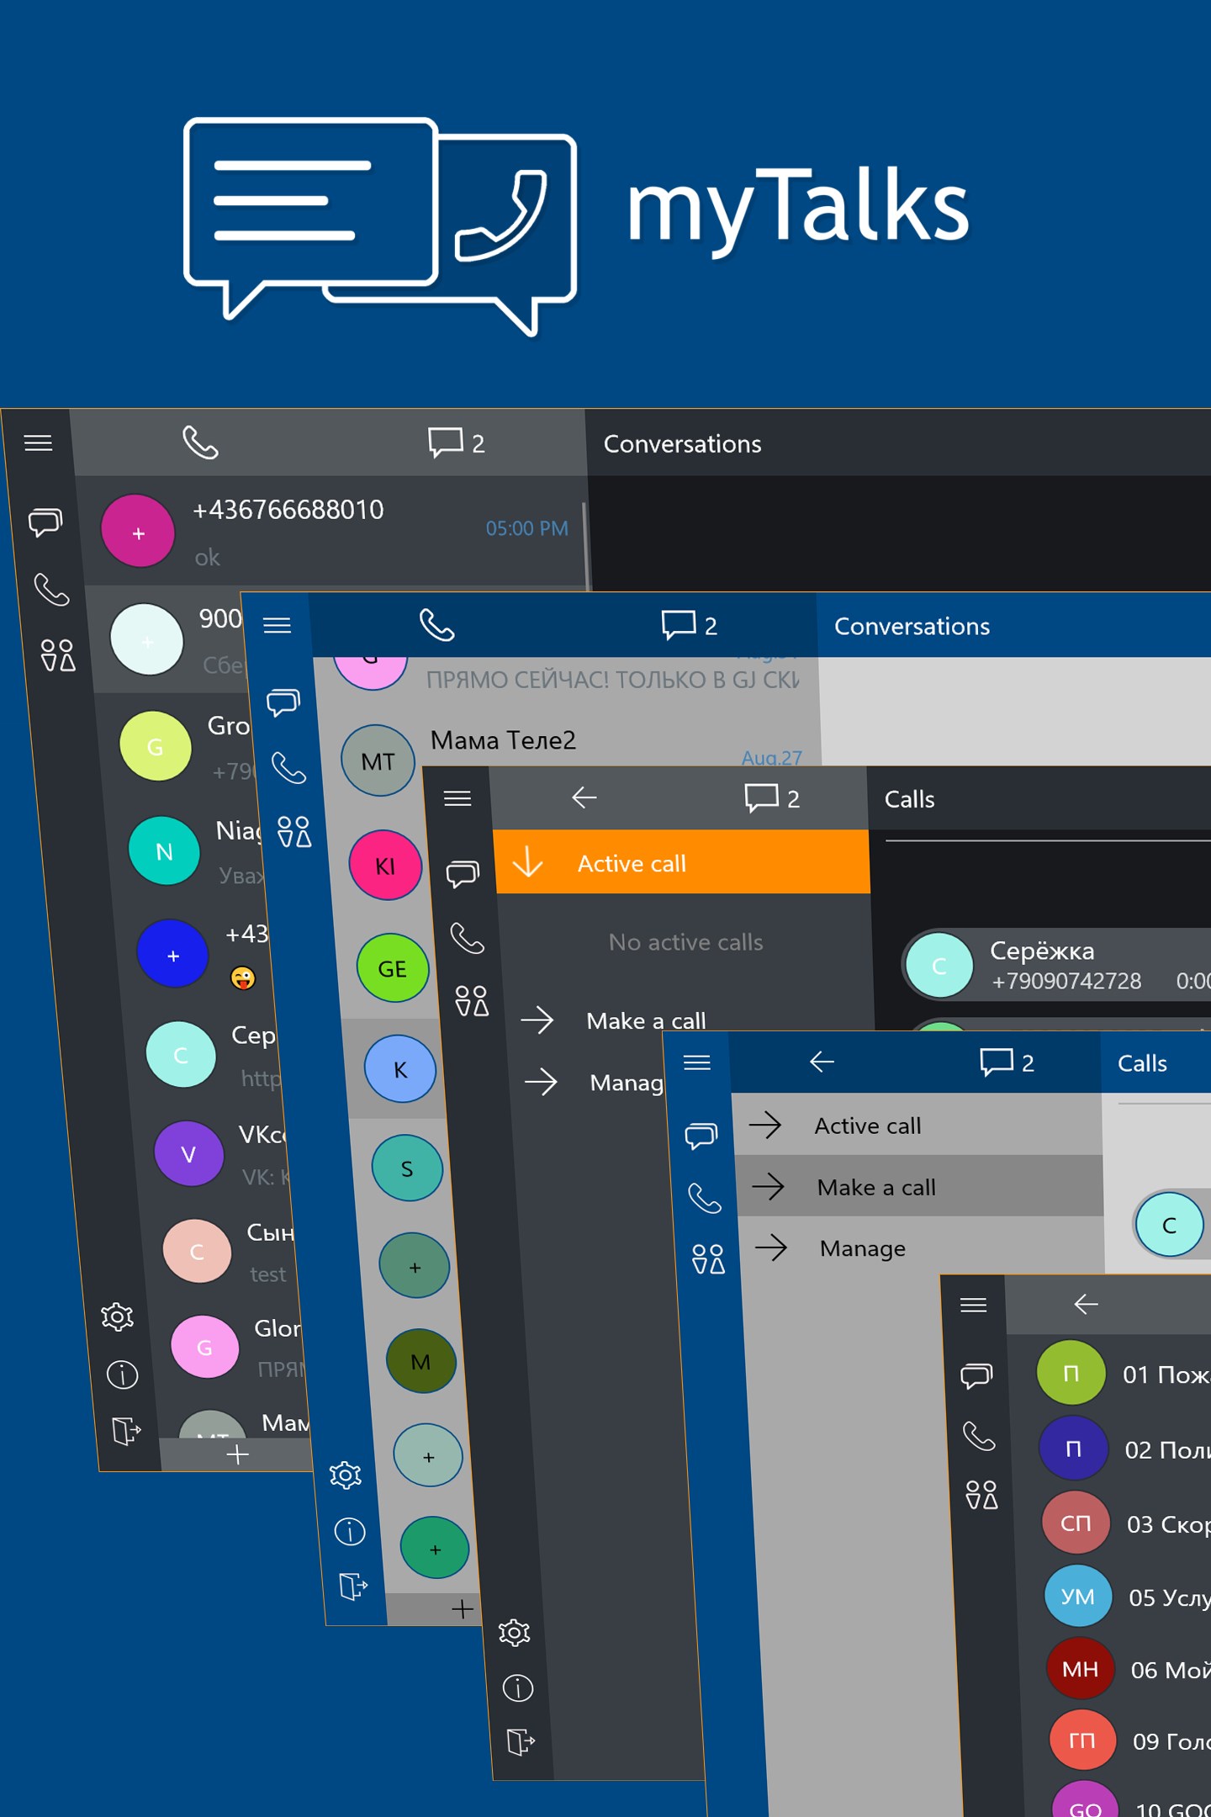Open the chat sidebar icon in the rear dark Conversations window
Image resolution: width=1211 pixels, height=1817 pixels.
pyautogui.click(x=45, y=522)
